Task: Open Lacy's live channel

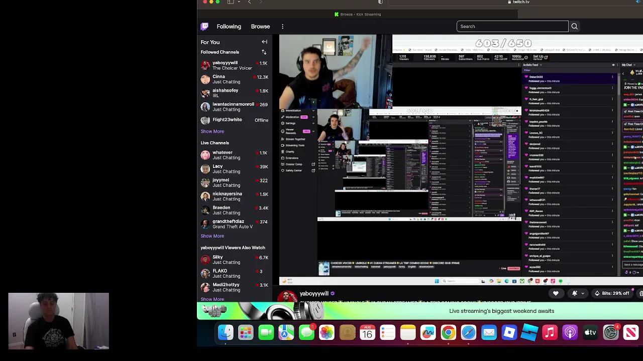Action: tap(235, 169)
